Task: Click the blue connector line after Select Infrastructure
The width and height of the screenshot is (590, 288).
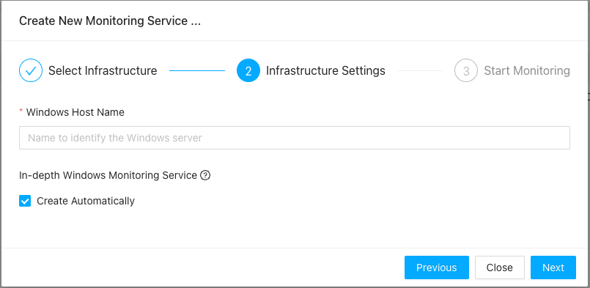Action: pos(197,70)
